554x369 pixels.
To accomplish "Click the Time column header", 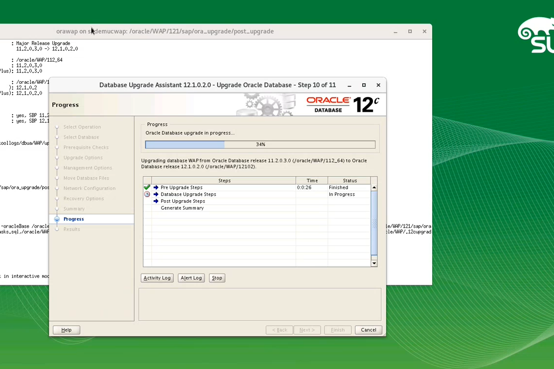I will (312, 180).
